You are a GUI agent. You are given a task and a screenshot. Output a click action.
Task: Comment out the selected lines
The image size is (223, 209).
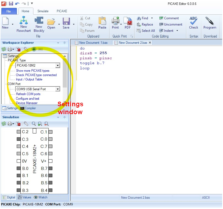169,18
